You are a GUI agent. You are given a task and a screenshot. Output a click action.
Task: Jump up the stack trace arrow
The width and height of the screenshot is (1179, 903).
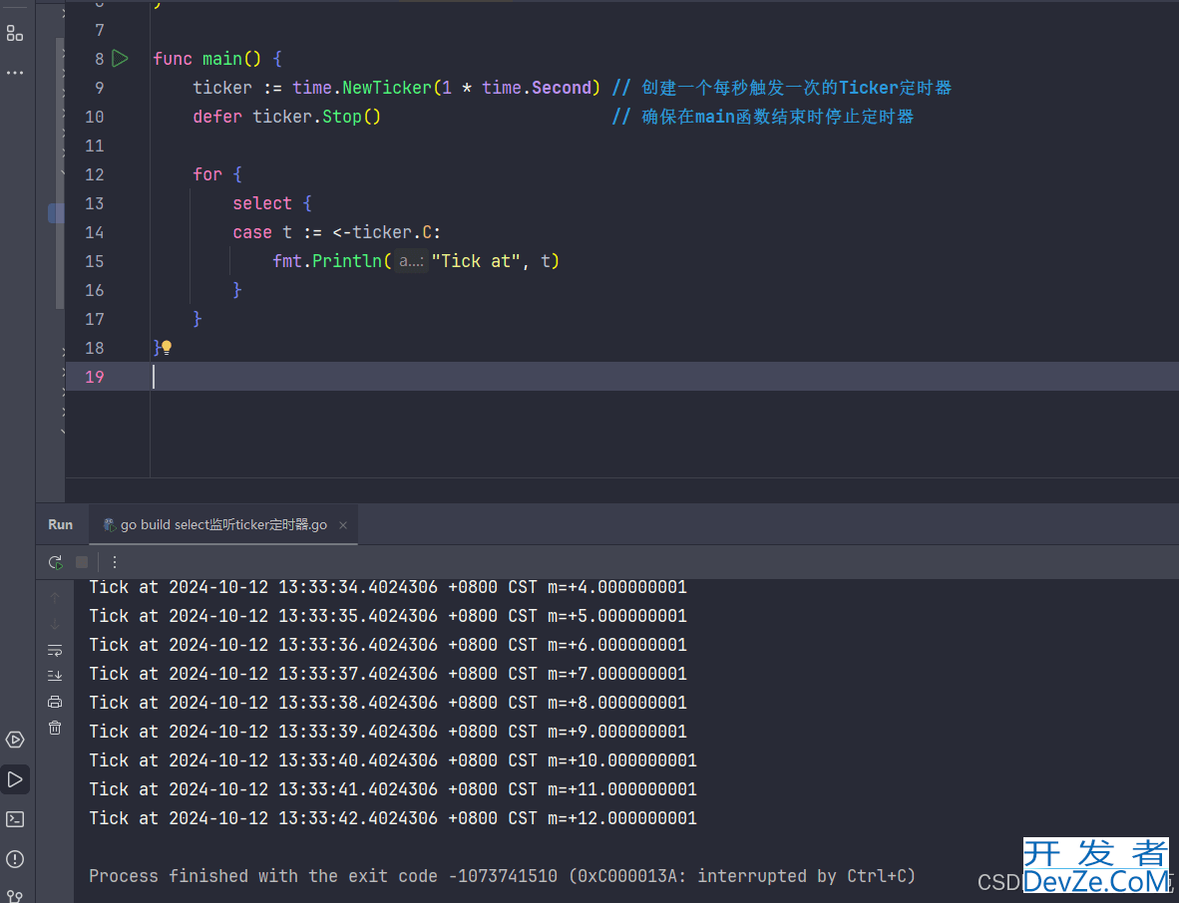(55, 598)
